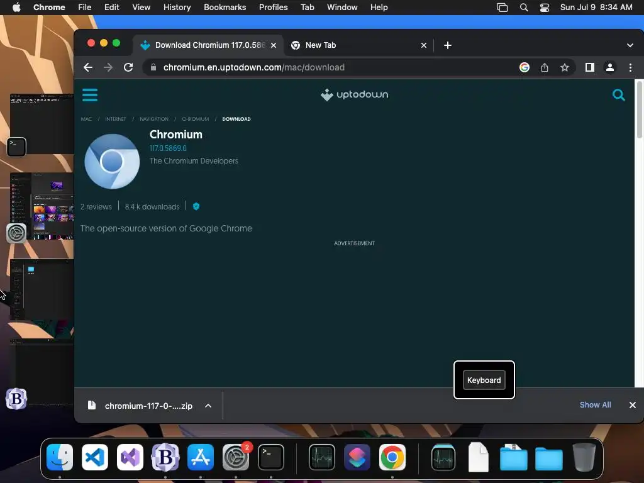644x483 pixels.
Task: Click the browser forward arrow
Action: (108, 67)
